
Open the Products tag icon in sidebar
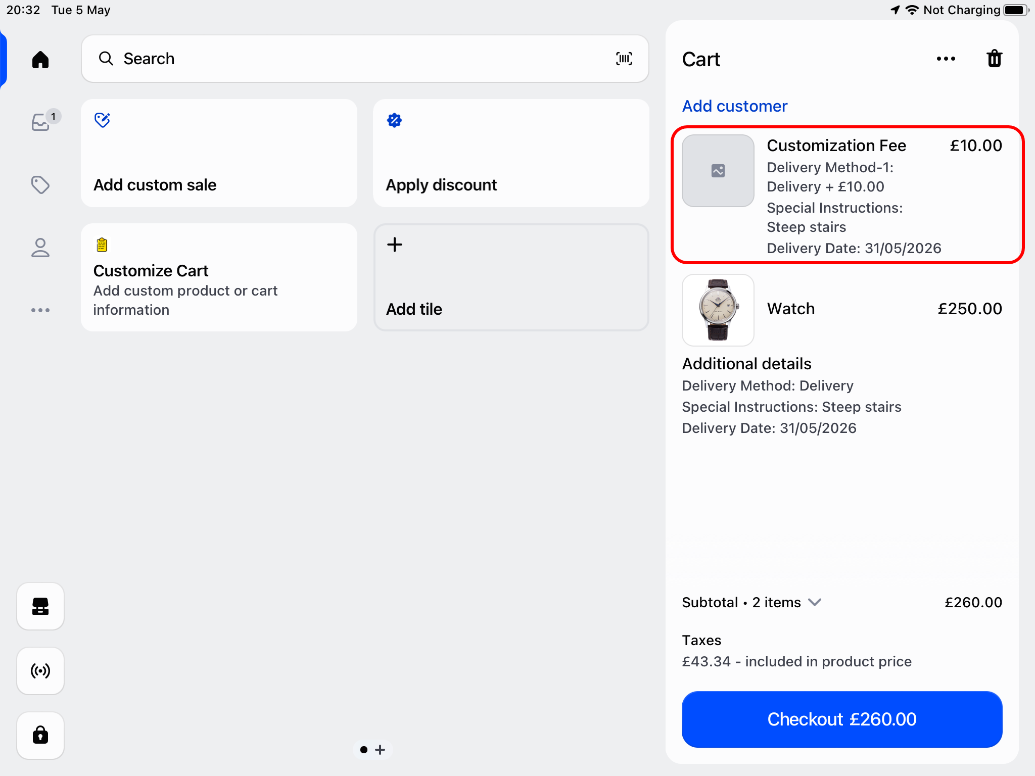40,185
